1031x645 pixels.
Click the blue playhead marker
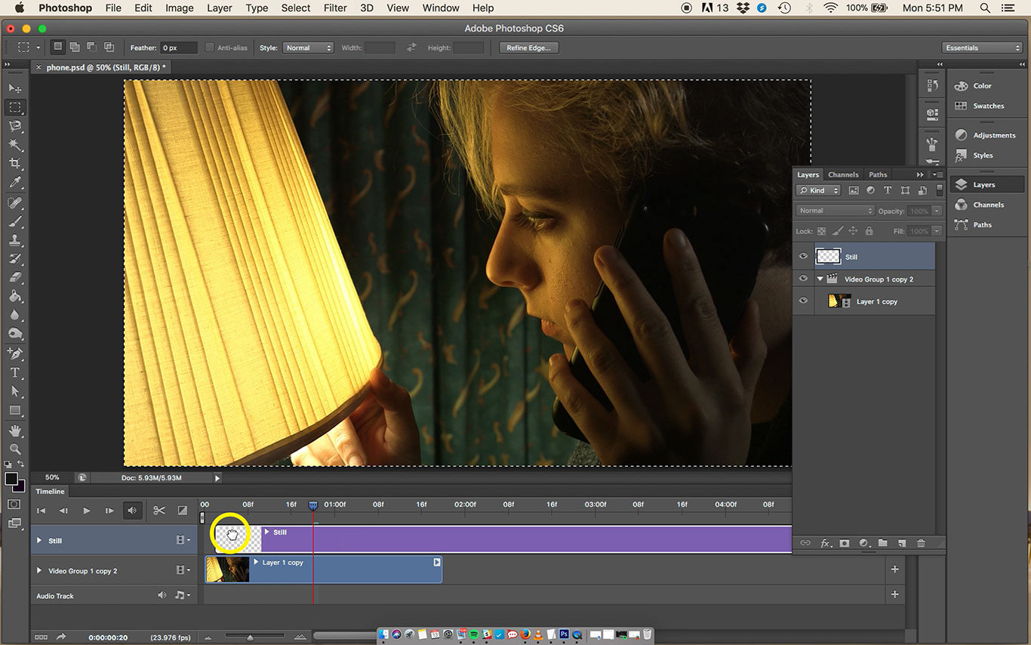pos(313,505)
